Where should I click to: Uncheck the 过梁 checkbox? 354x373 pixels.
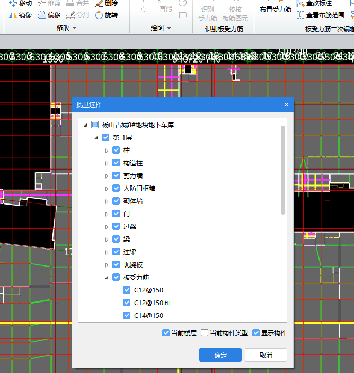(116, 226)
